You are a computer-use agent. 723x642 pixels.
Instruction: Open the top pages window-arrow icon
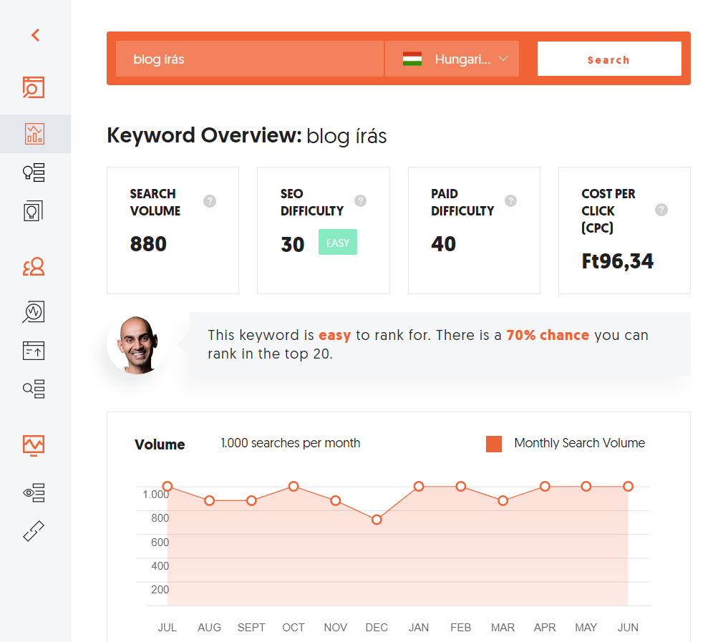34,351
